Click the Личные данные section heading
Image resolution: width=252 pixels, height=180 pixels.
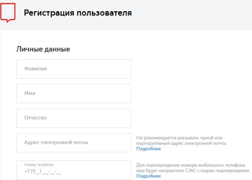(x=43, y=49)
